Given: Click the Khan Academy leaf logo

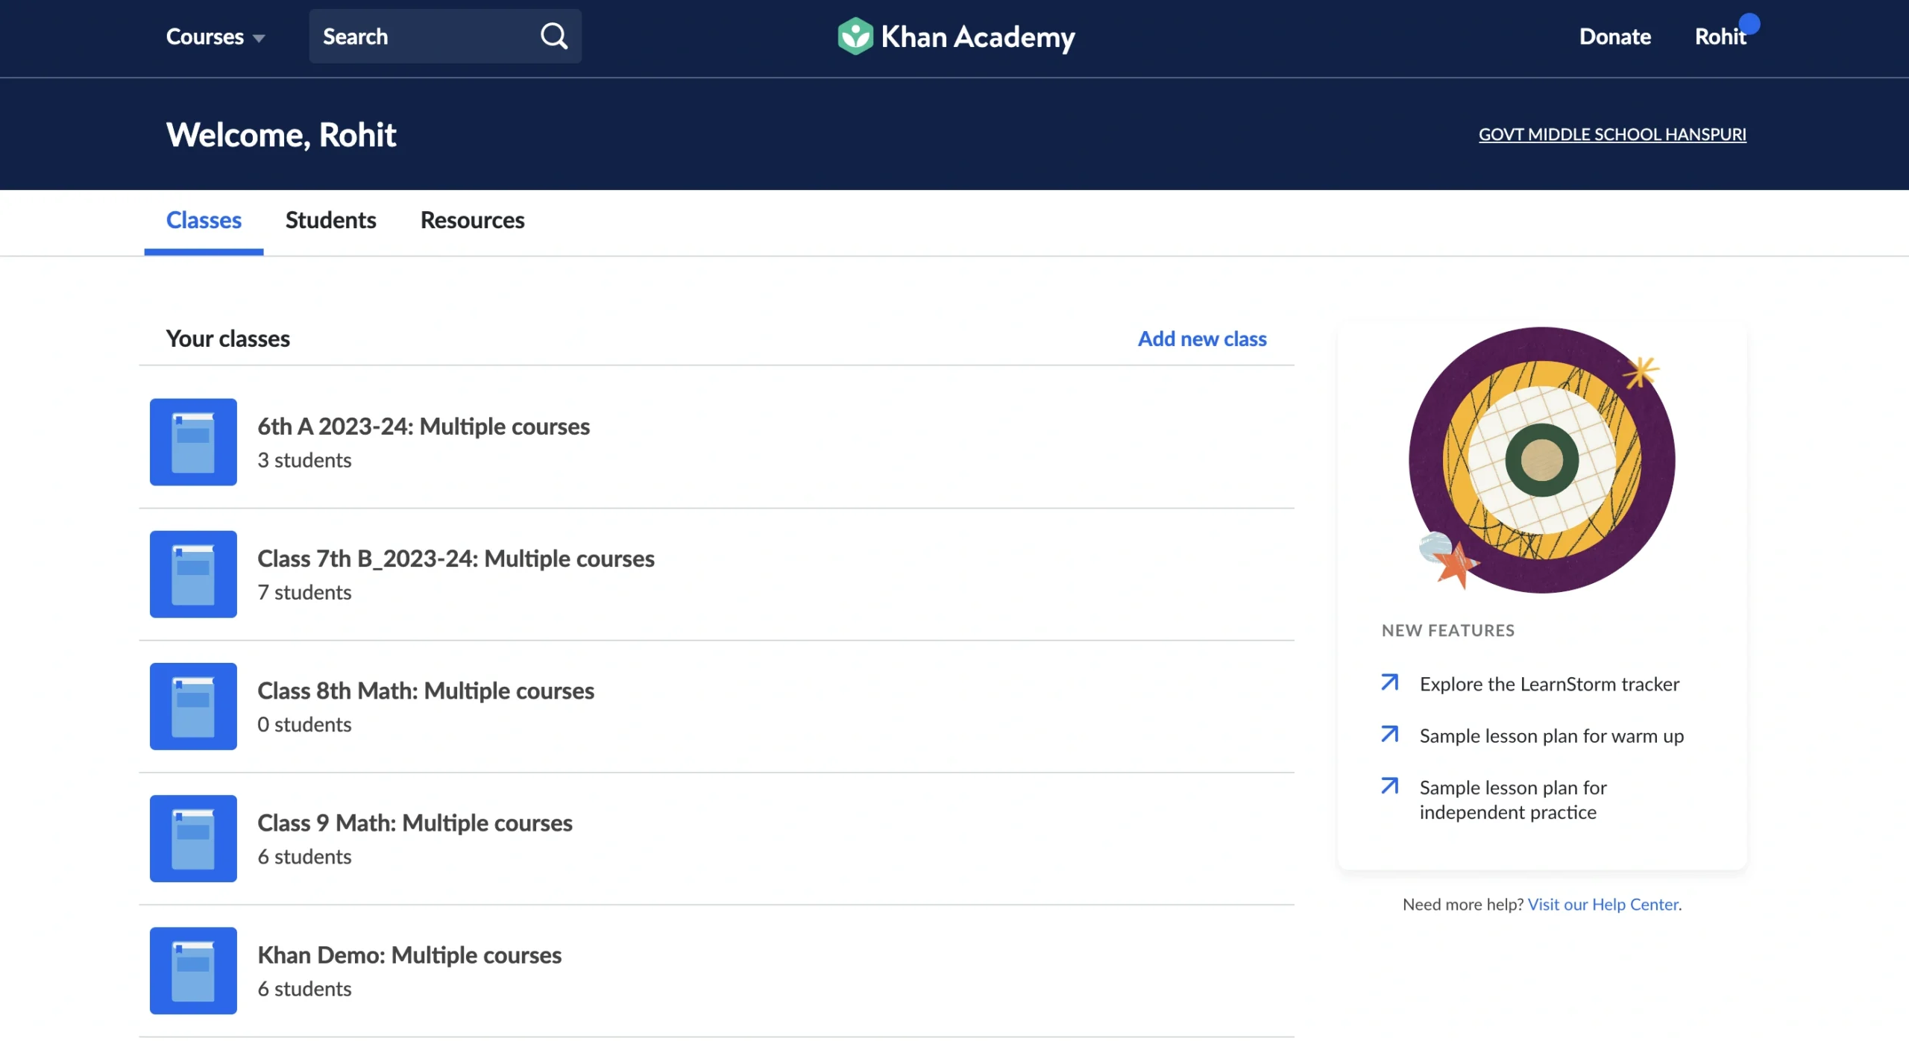Looking at the screenshot, I should [855, 36].
